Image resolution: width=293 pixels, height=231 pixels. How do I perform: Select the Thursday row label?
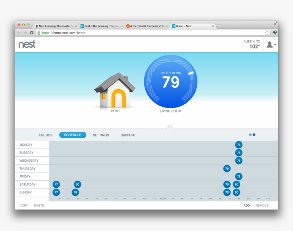[x=28, y=169]
